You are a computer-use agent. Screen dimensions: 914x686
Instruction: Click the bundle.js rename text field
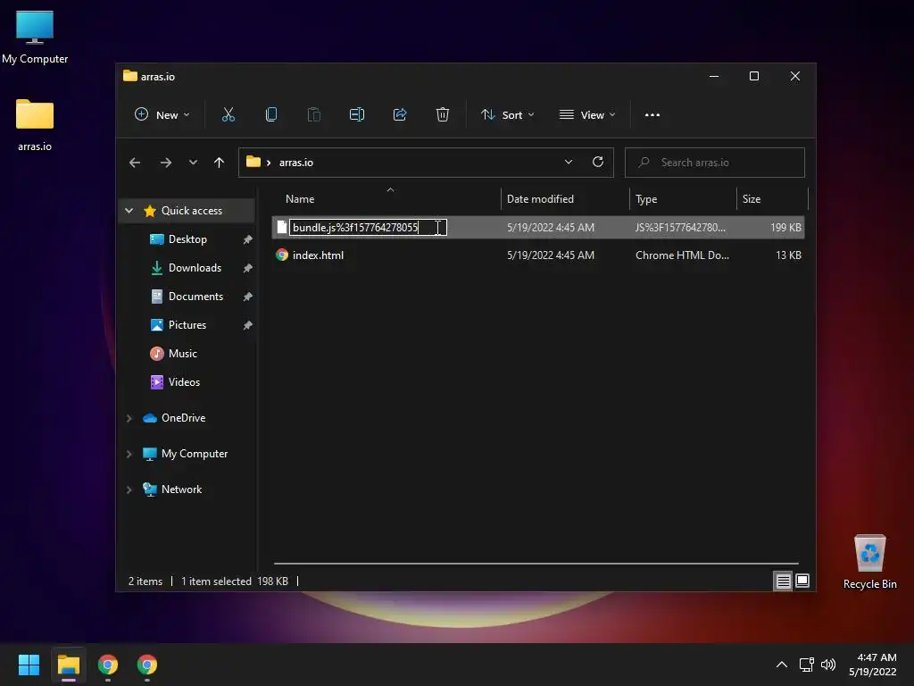pyautogui.click(x=368, y=228)
